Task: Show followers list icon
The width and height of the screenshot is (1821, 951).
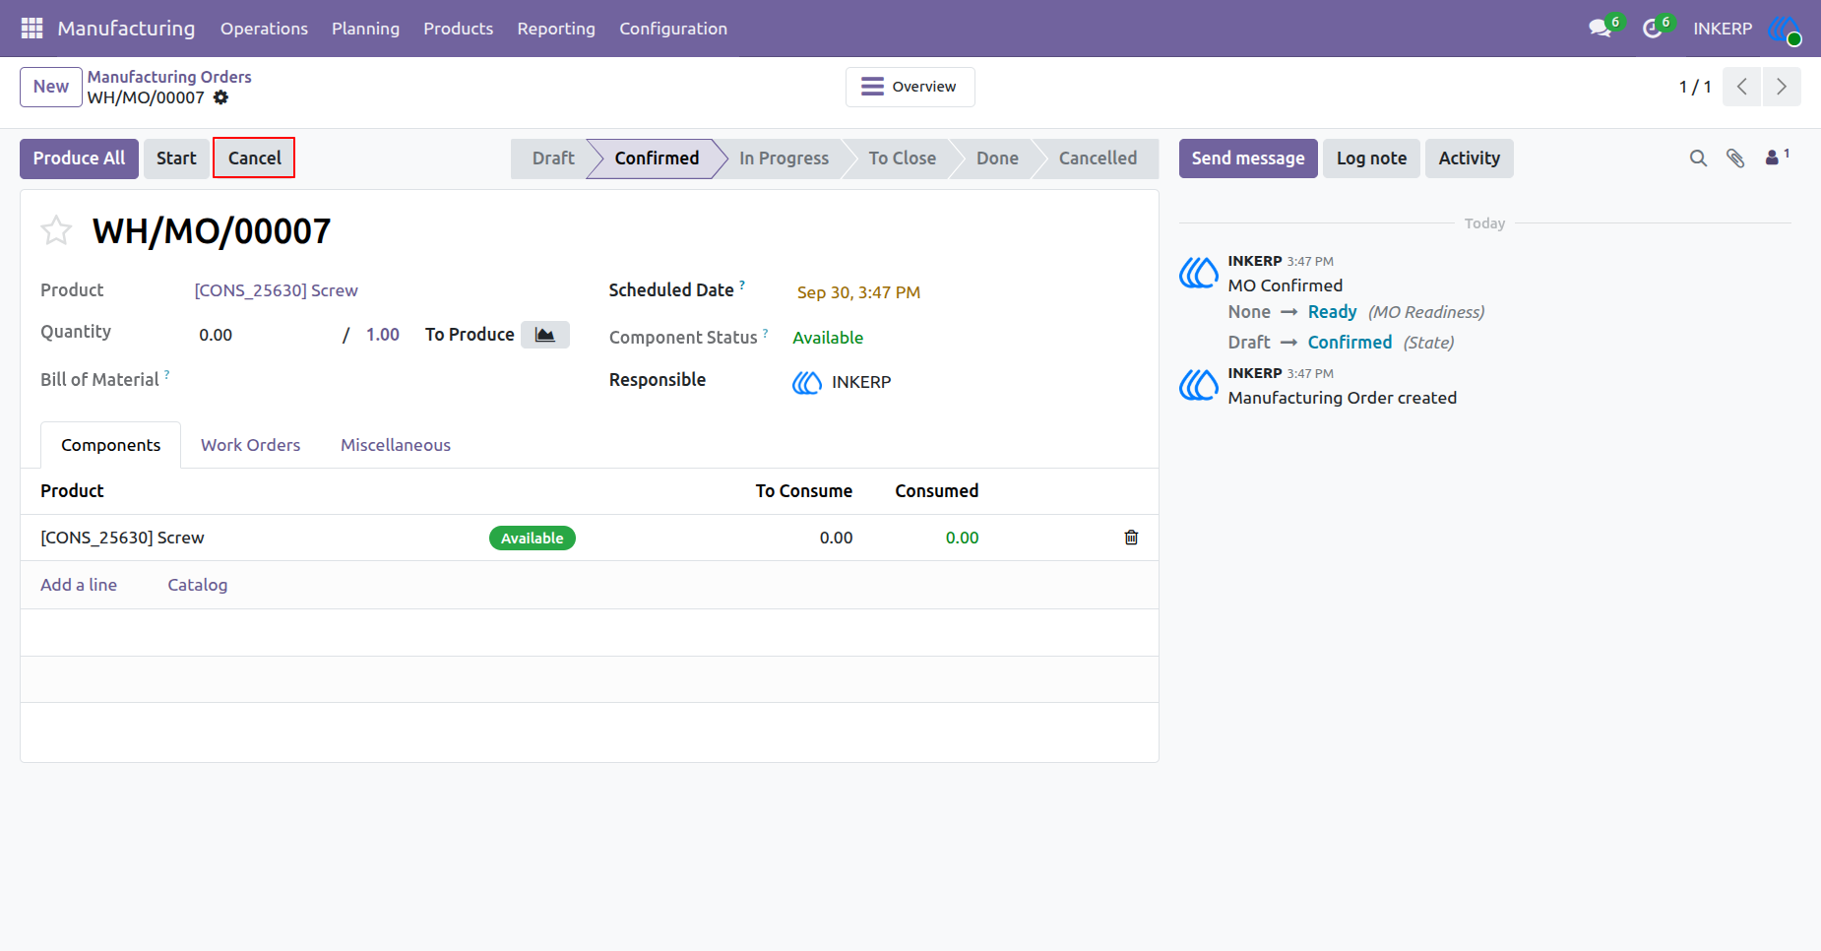Action: (1777, 157)
